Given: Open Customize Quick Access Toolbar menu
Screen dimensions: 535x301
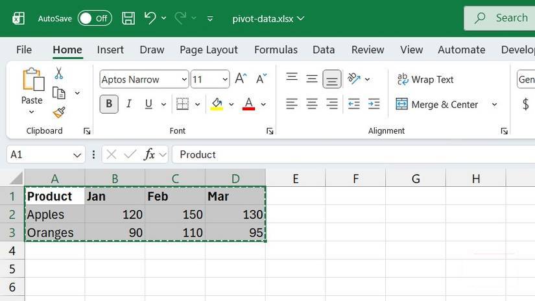Looking at the screenshot, I should click(x=210, y=18).
